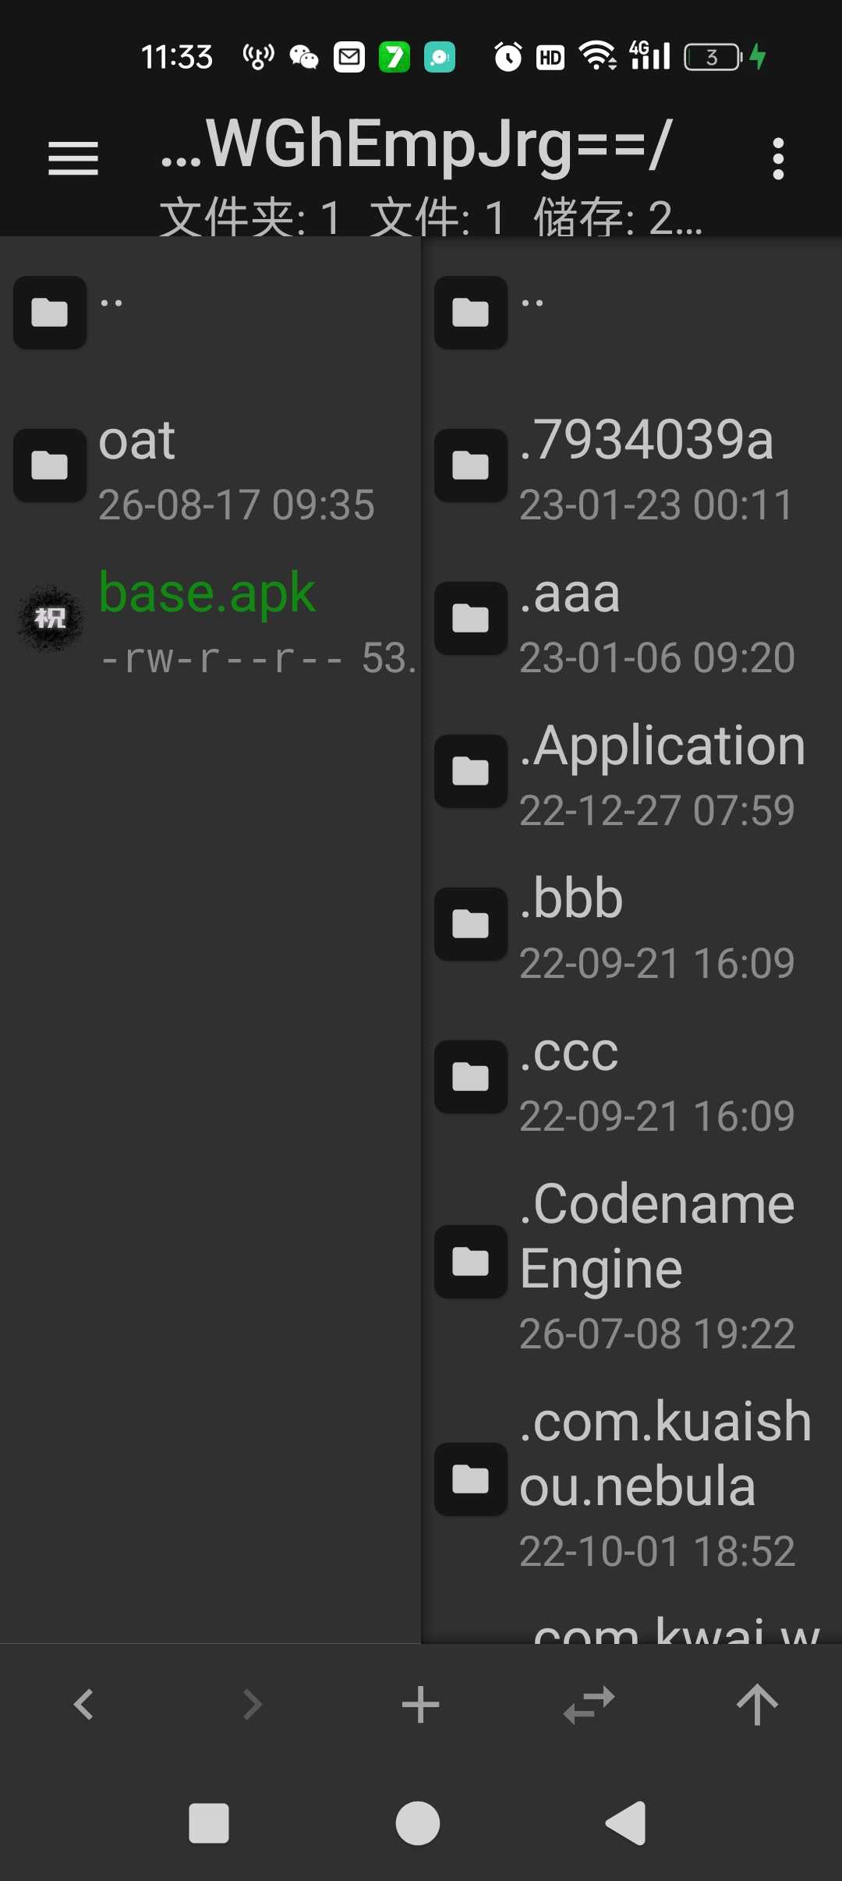Image resolution: width=842 pixels, height=1881 pixels.
Task: Tap the path title WGhEmpJrg==/
Action: click(415, 144)
